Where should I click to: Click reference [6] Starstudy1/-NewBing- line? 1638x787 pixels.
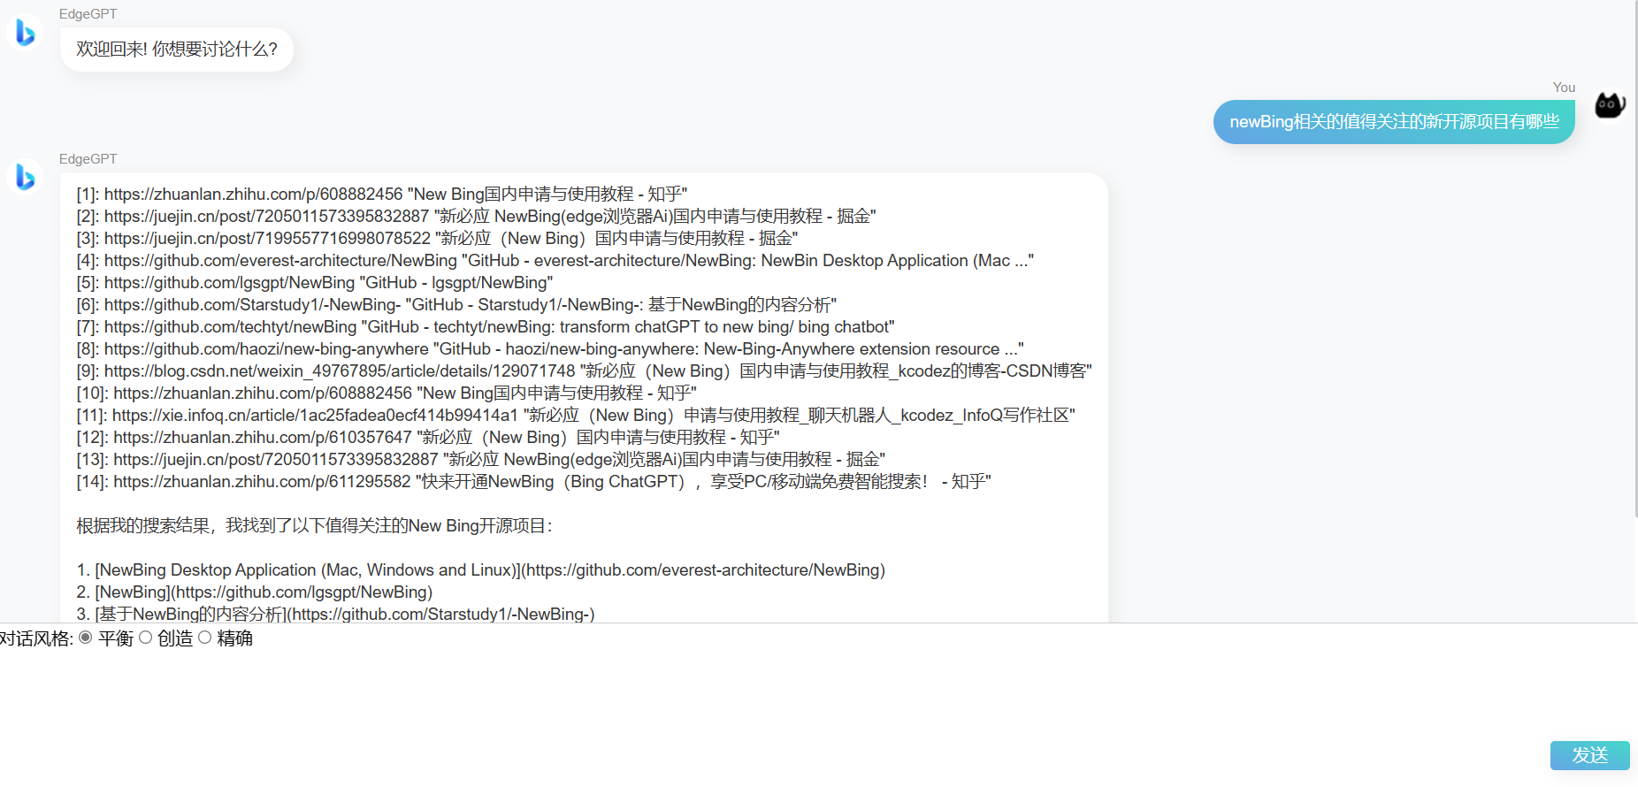456,304
